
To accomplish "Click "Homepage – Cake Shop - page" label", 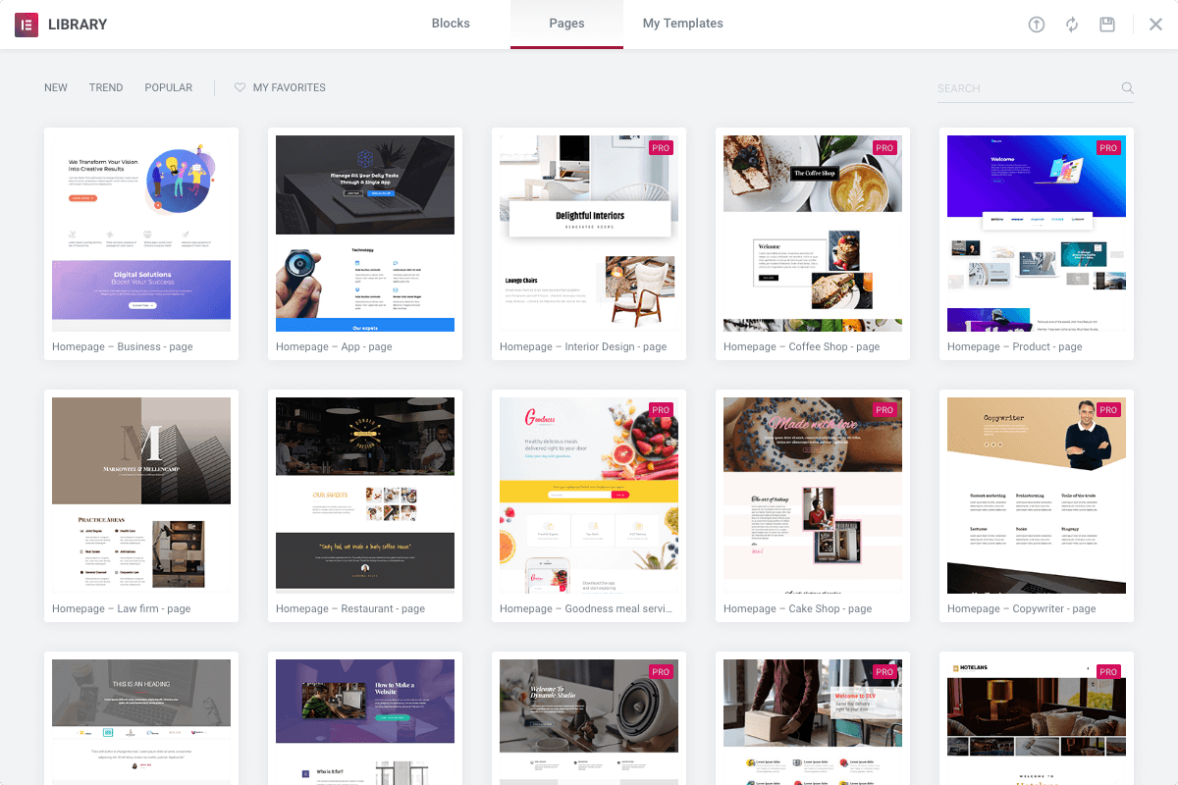I will point(798,608).
